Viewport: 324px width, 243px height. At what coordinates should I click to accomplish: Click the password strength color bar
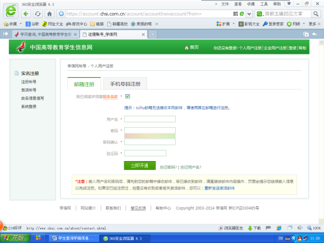(x=150, y=136)
